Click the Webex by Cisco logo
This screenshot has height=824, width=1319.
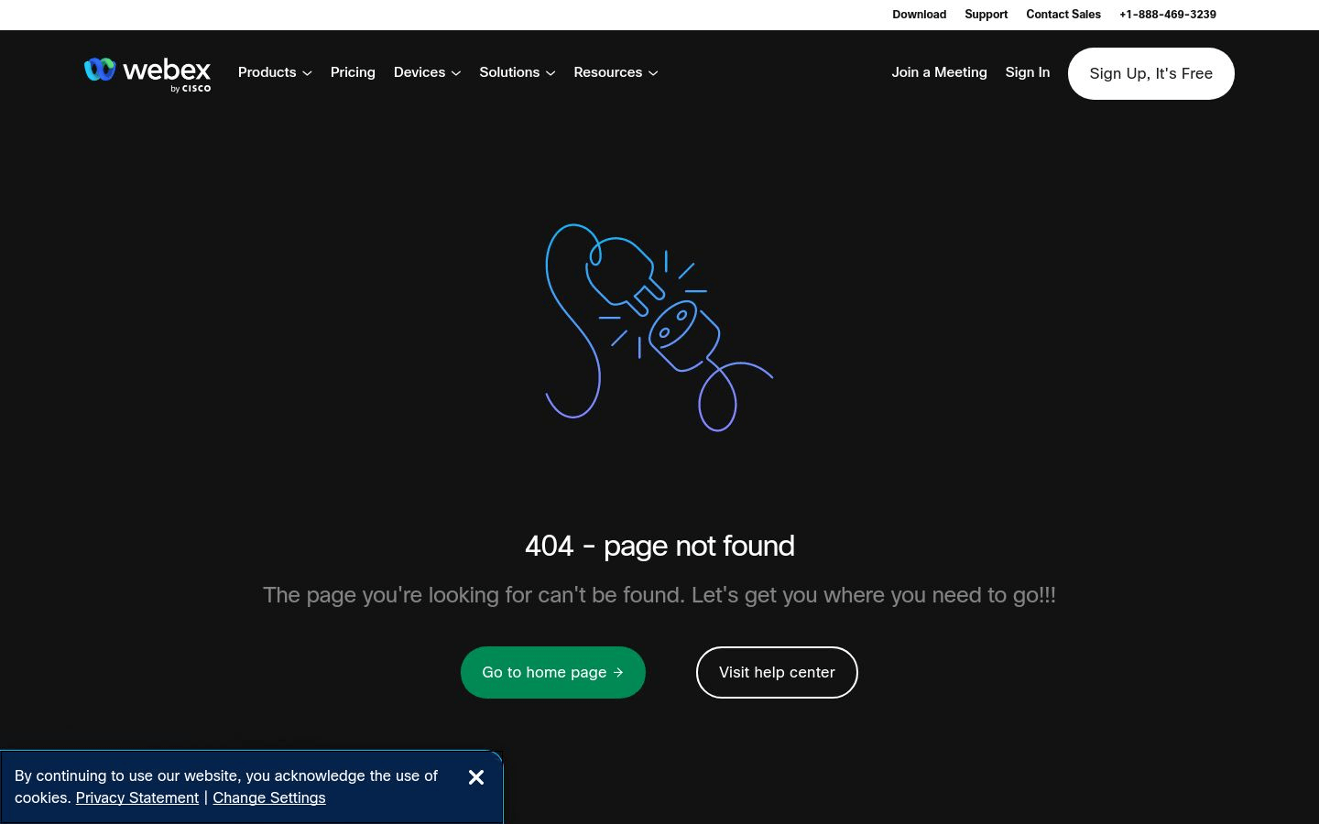click(x=147, y=73)
